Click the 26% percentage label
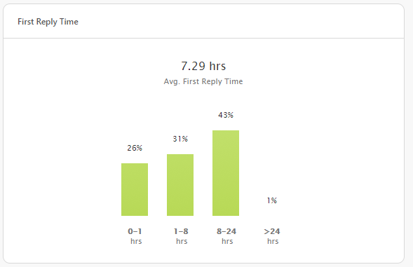 point(135,148)
